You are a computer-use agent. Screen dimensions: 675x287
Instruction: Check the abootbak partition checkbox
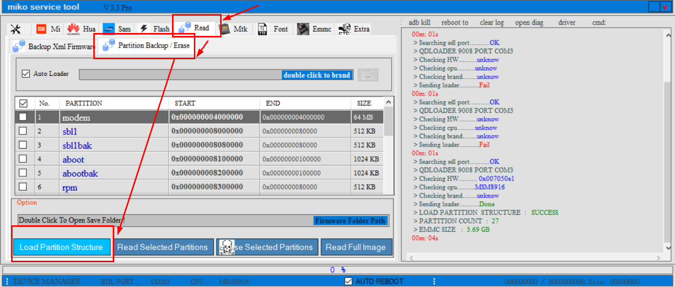23,173
